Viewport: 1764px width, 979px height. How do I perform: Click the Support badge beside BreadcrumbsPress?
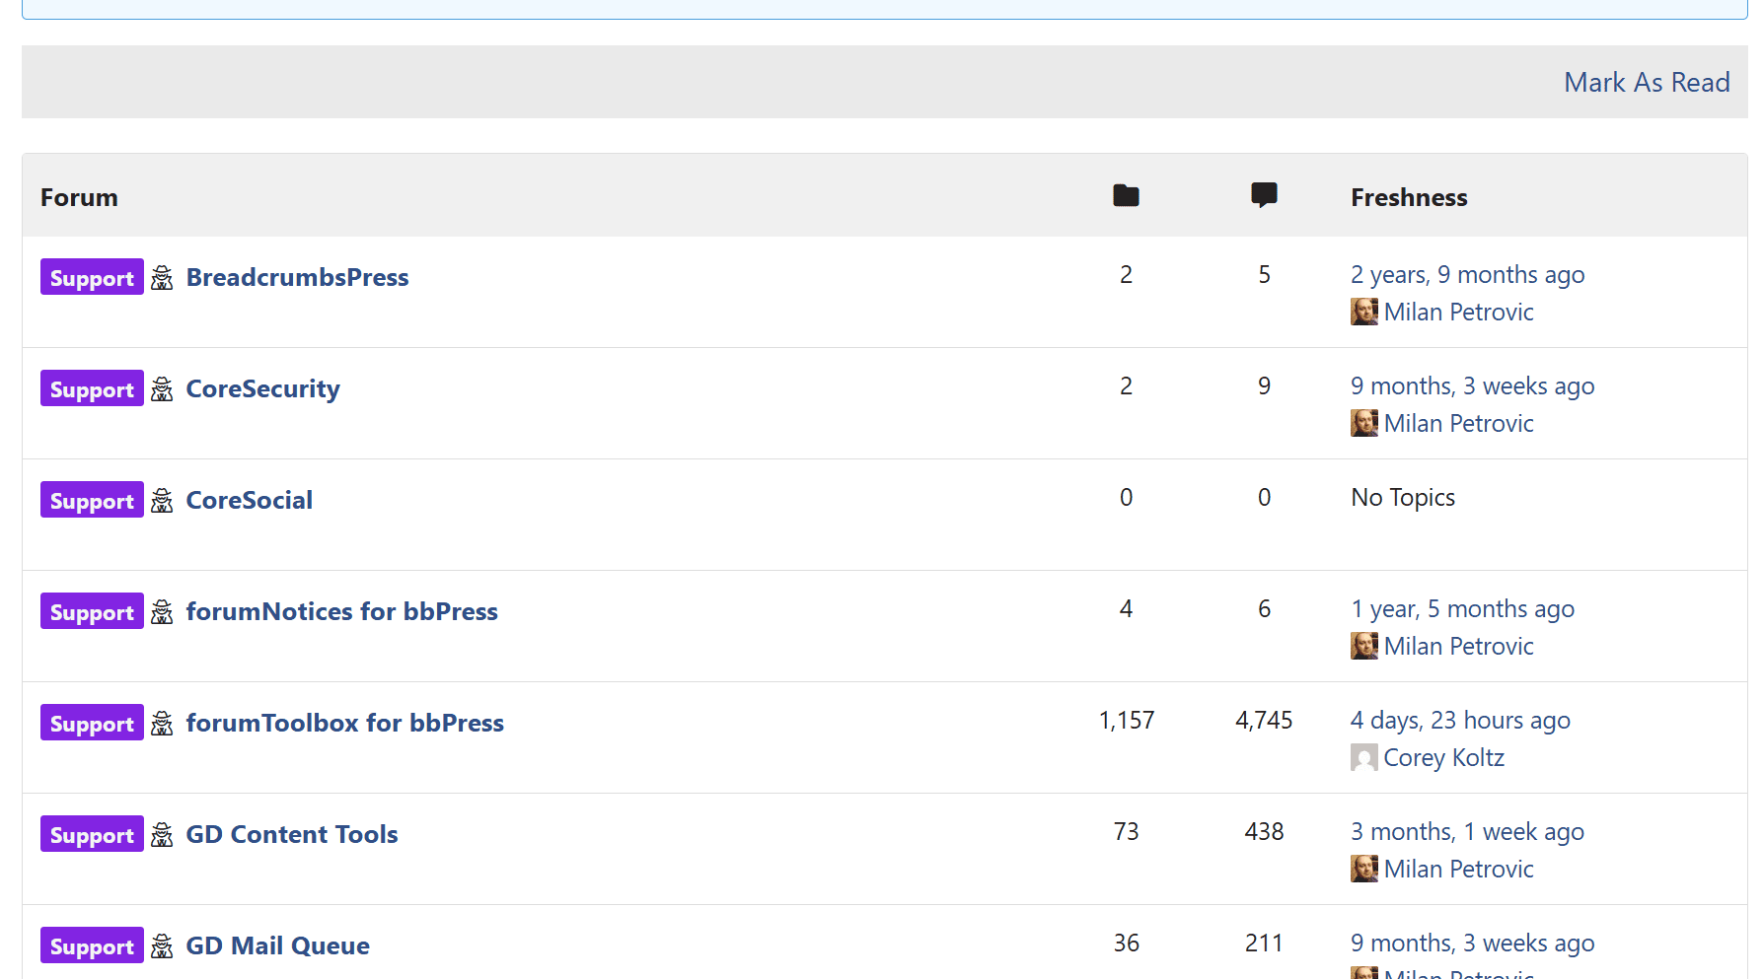coord(92,277)
